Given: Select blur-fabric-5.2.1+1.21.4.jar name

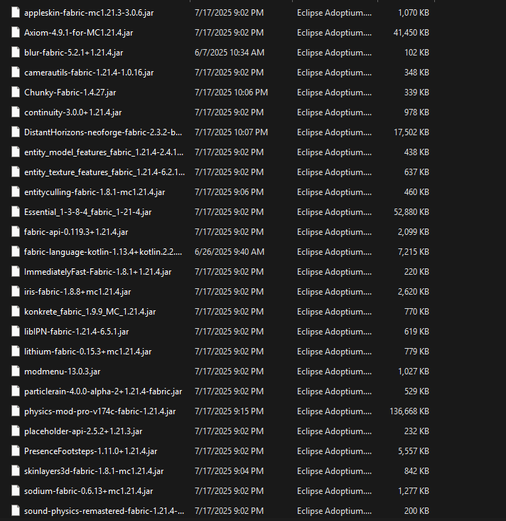Looking at the screenshot, I should point(74,53).
